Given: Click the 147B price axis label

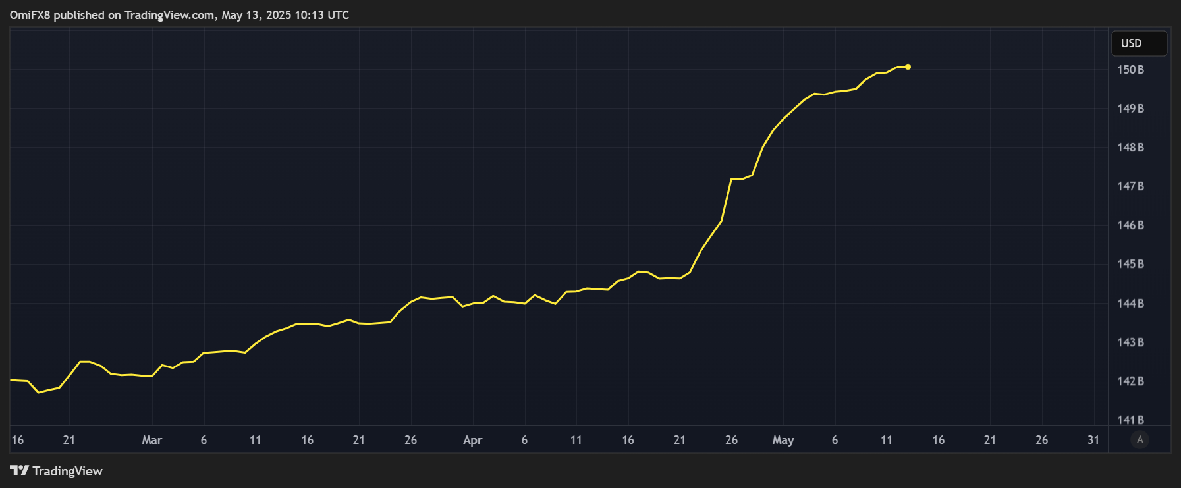Looking at the screenshot, I should pyautogui.click(x=1130, y=186).
